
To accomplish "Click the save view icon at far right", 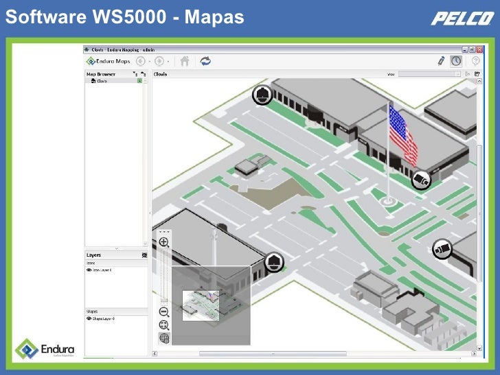I will 477,74.
